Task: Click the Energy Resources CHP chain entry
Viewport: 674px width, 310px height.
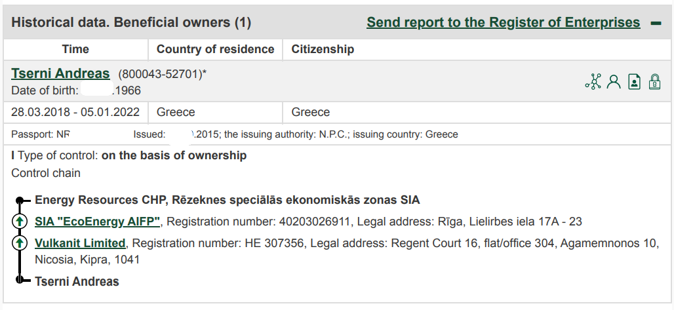Action: [227, 200]
